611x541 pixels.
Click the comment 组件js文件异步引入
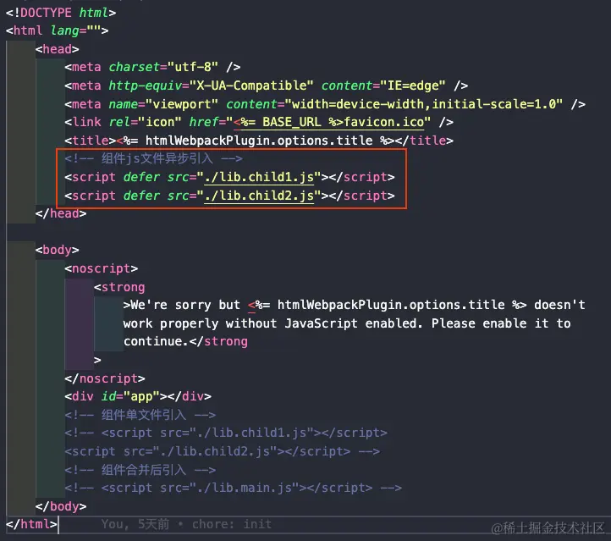[153, 158]
